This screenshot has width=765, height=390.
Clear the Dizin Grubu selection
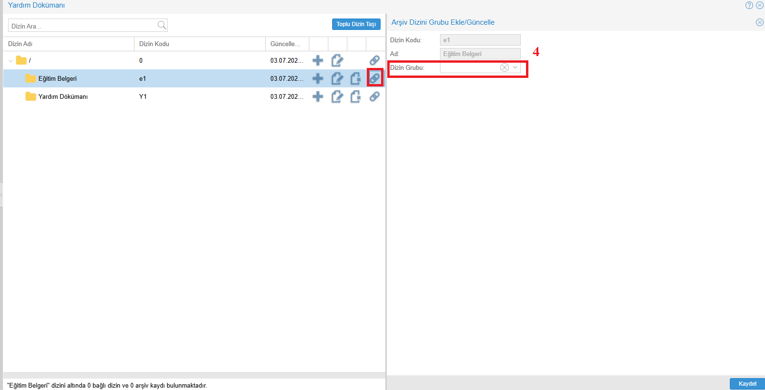[x=505, y=67]
